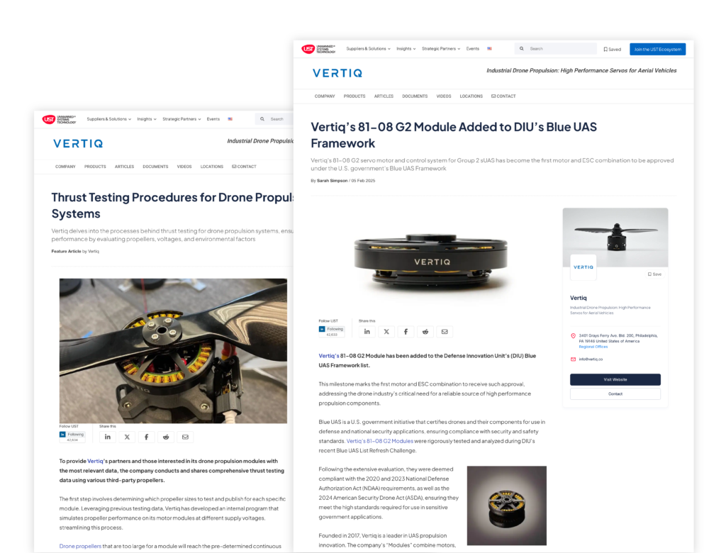Expand Suppliers & Solutions menu in back window

point(108,119)
